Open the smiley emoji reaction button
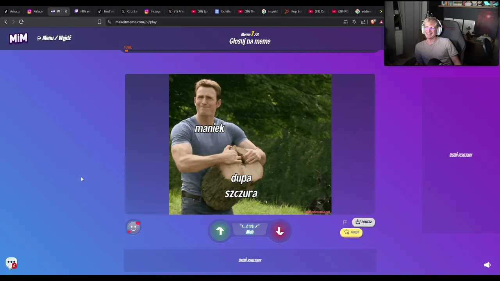Viewport: 500px width, 281px height. (x=133, y=227)
